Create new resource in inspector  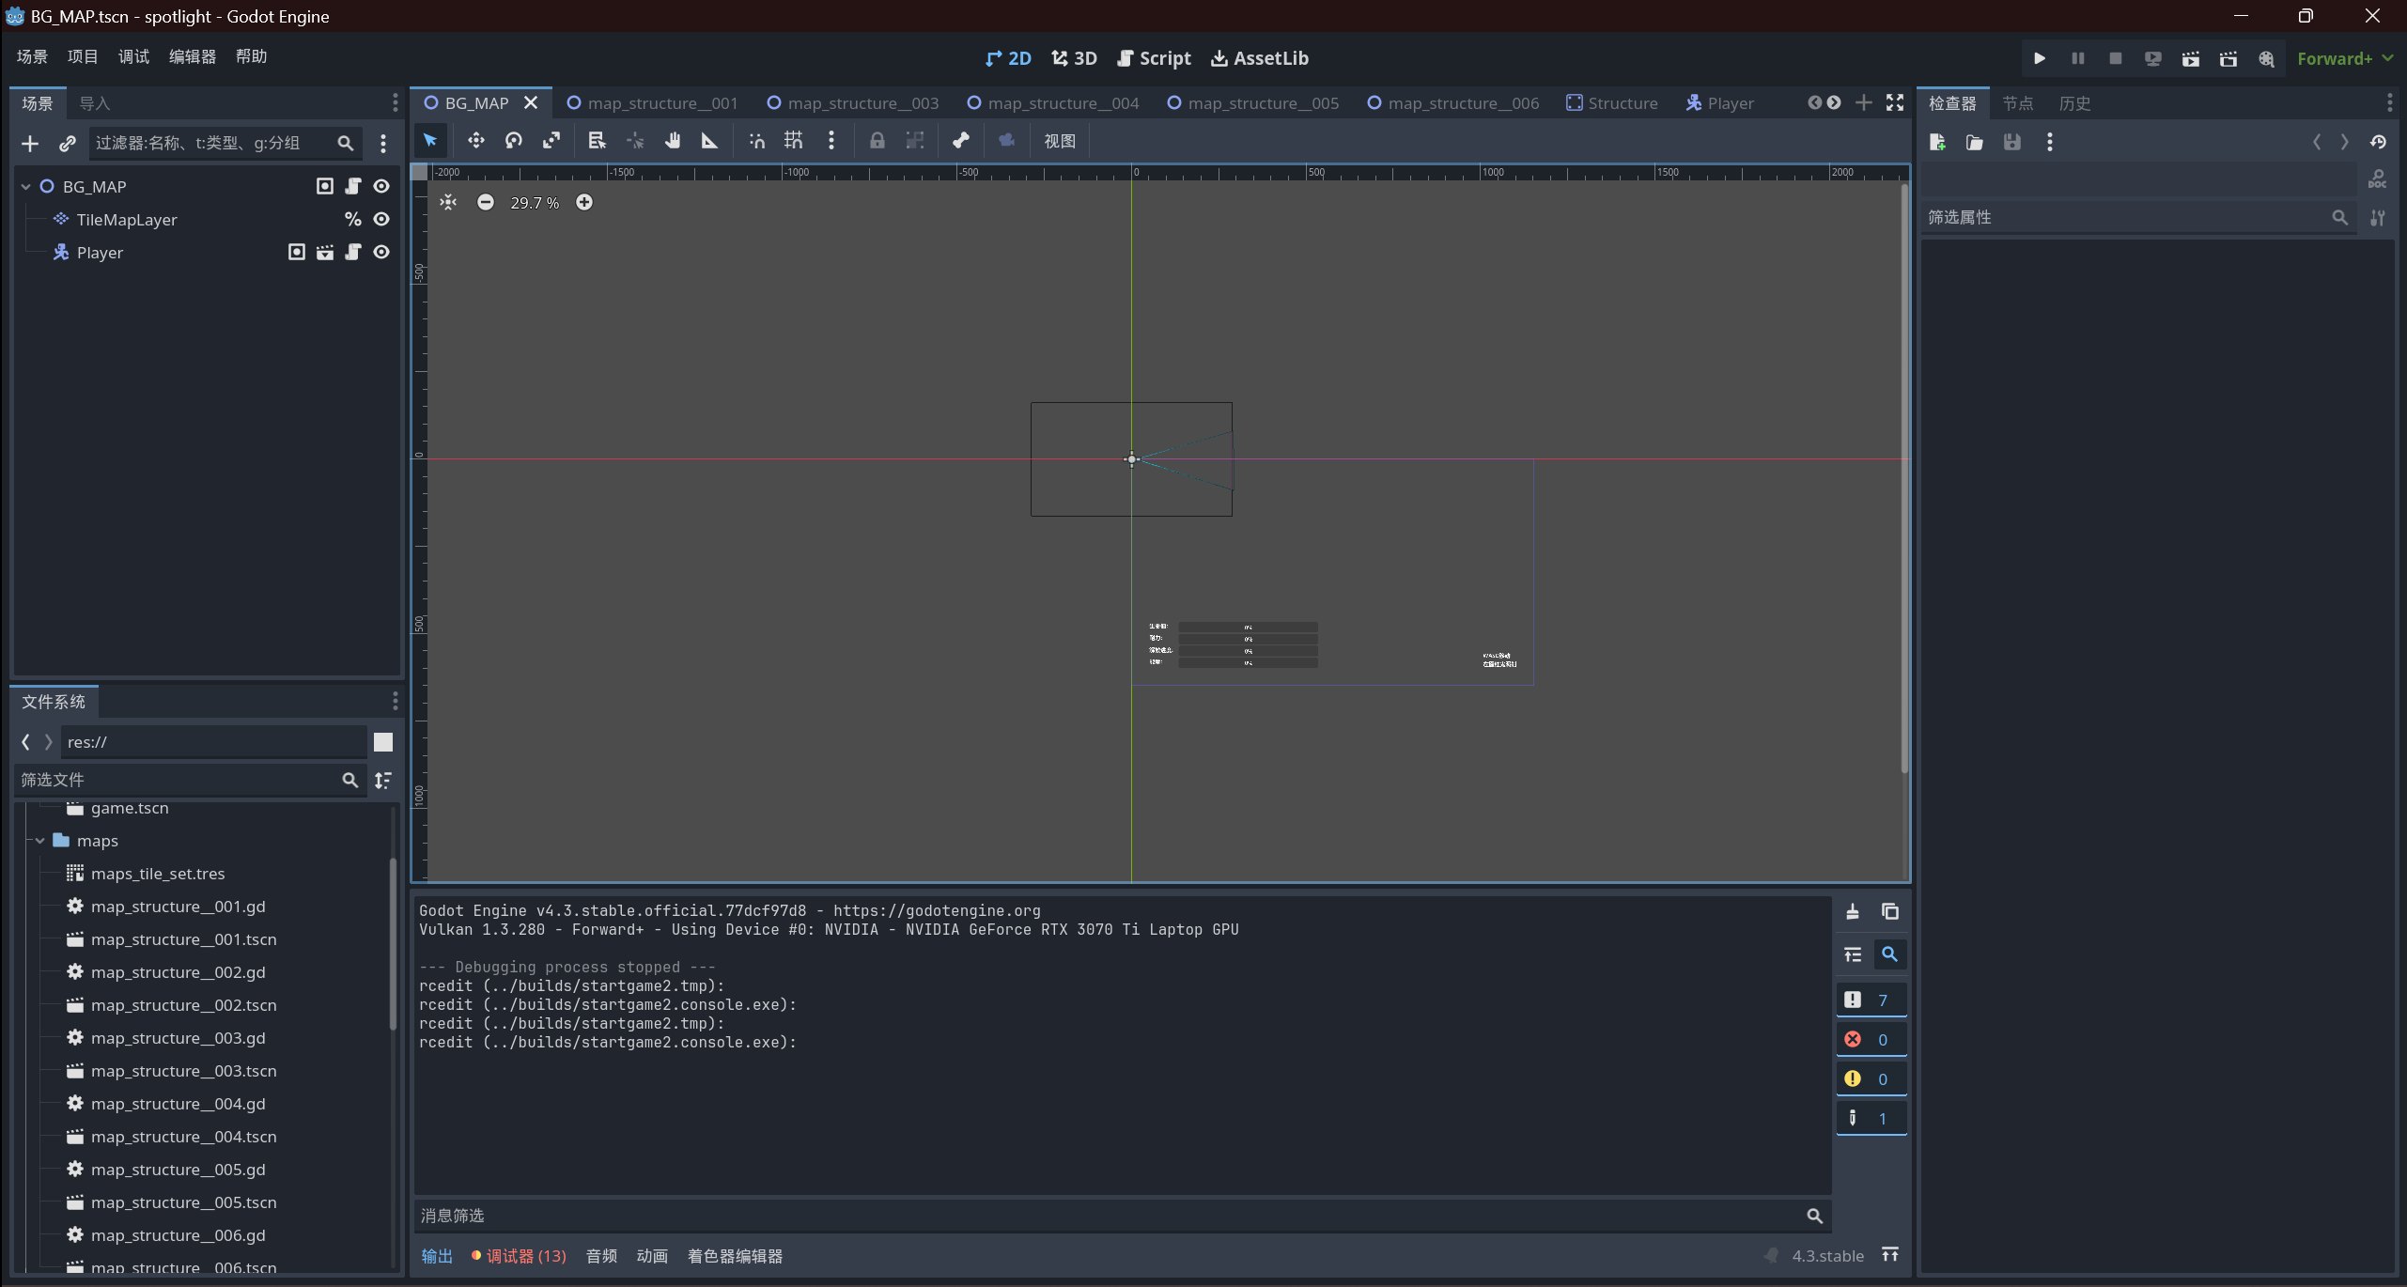point(1937,142)
